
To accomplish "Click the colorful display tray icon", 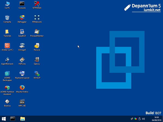I will tap(136, 119).
